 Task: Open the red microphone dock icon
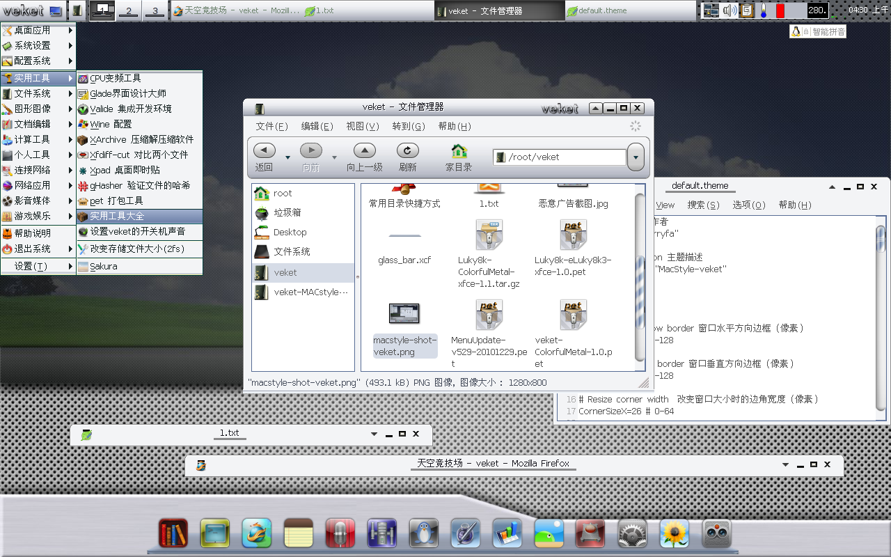[x=340, y=535]
